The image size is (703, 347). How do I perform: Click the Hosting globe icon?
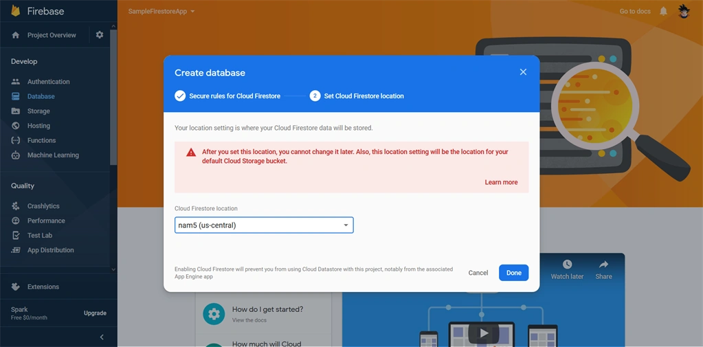pyautogui.click(x=16, y=126)
